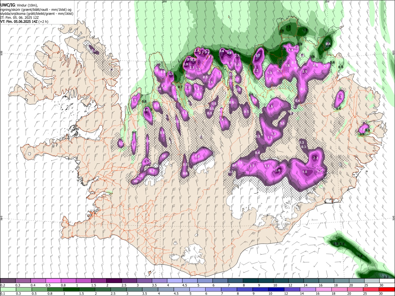Click the 'rigning/skúrir' legend description line

[x=36, y=10]
